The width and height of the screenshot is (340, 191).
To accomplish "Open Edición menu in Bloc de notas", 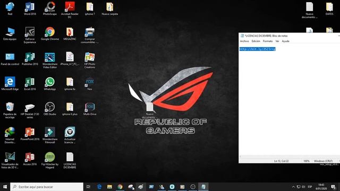I will click(256, 41).
